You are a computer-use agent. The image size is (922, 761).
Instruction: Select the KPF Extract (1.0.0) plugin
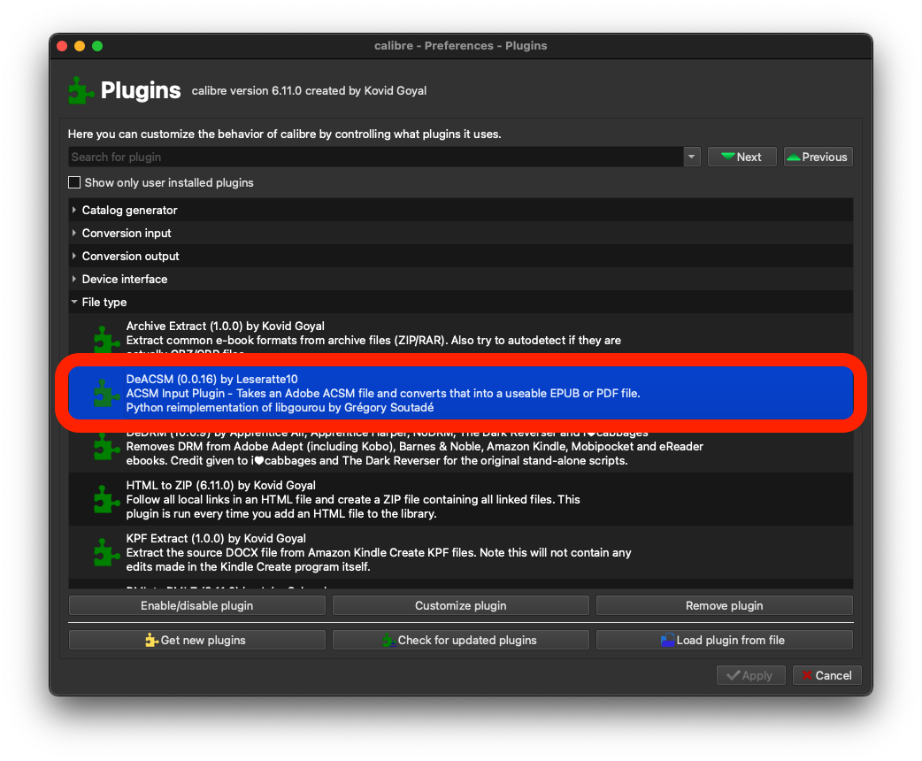[x=460, y=552]
